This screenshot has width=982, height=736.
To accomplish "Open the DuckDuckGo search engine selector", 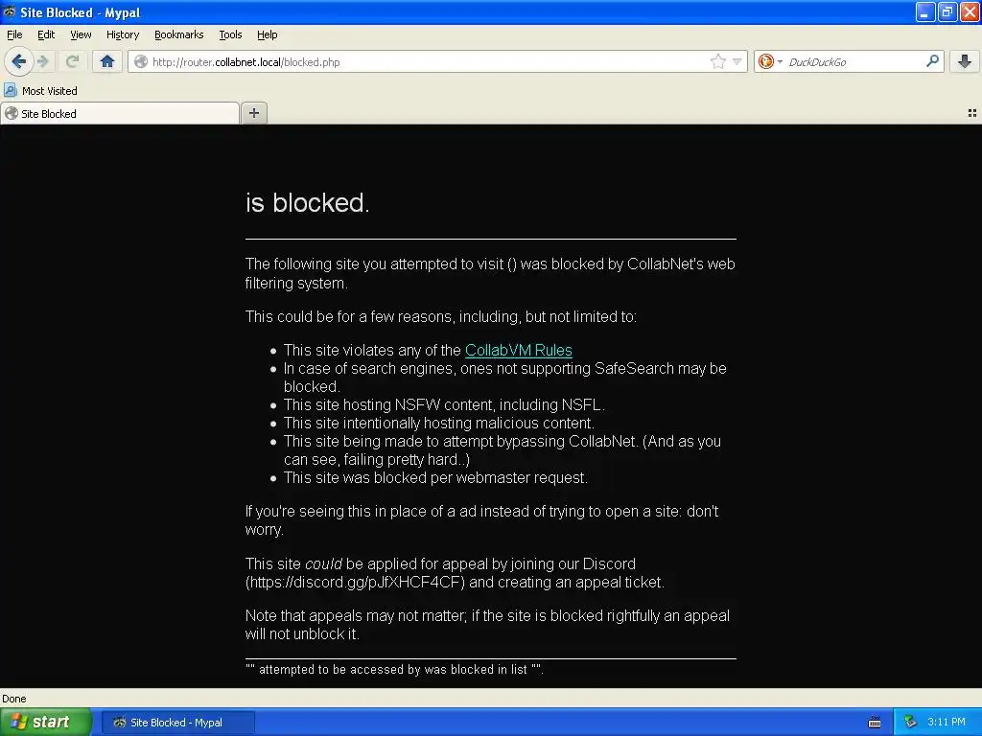I will point(770,61).
